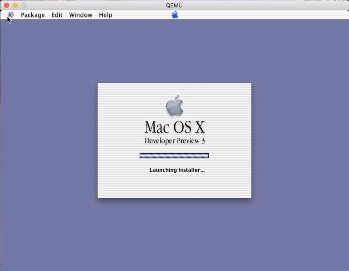Open the Window menu
349x271 pixels.
pyautogui.click(x=80, y=15)
